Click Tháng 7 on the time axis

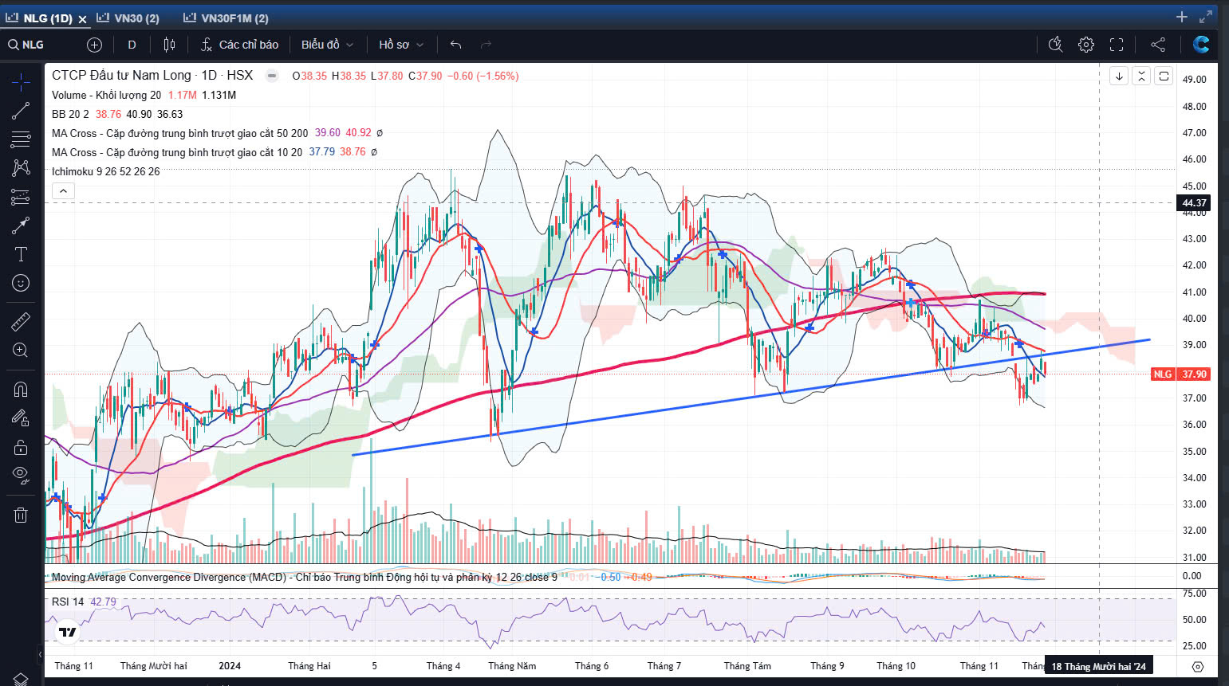coord(664,666)
